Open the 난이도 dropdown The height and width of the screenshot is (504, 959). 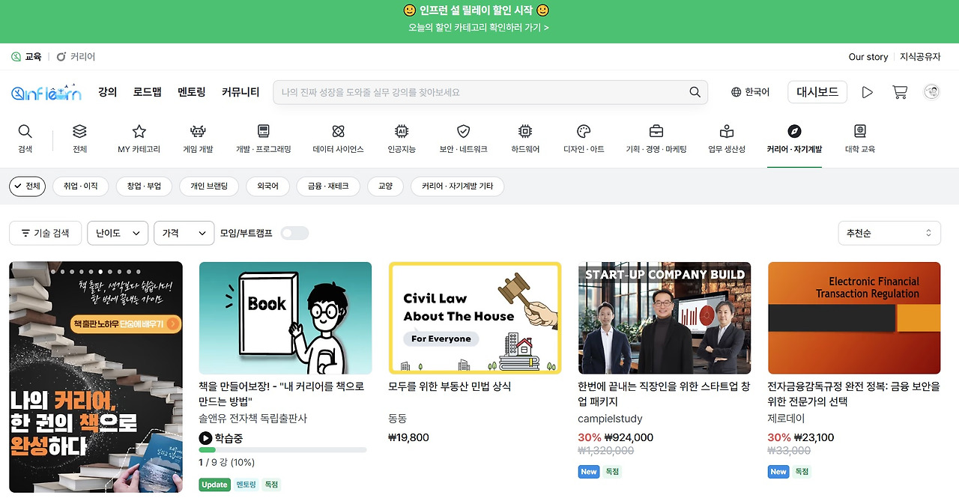(x=117, y=233)
